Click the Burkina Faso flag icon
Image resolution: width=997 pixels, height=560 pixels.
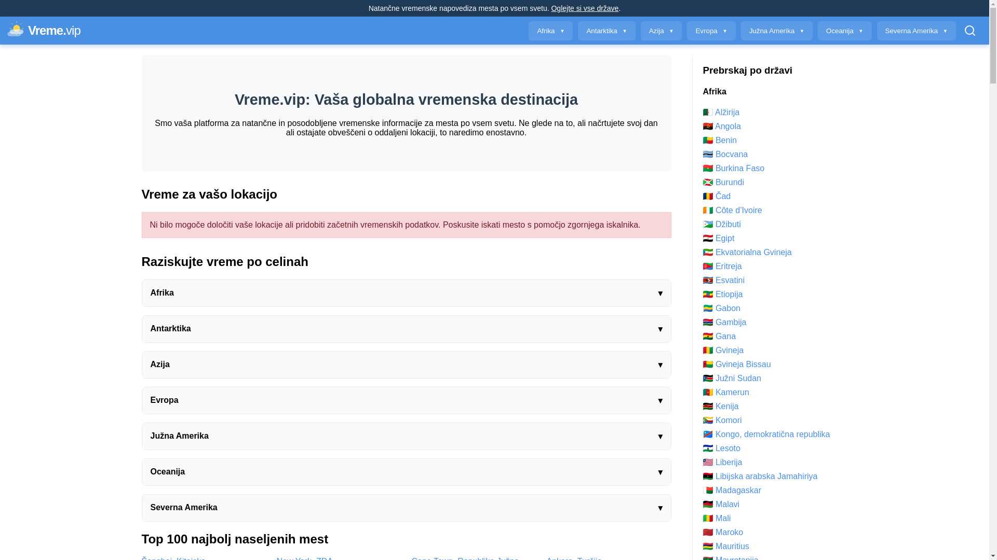[x=708, y=169]
